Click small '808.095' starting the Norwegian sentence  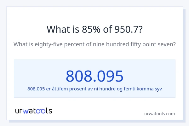[x=36, y=89]
